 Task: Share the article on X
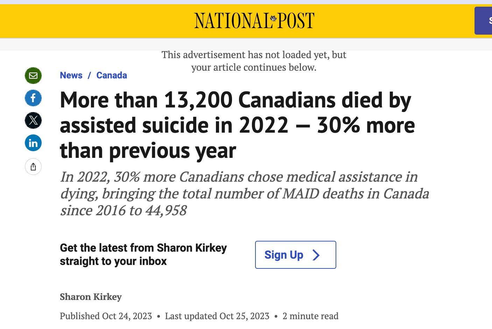coord(33,120)
